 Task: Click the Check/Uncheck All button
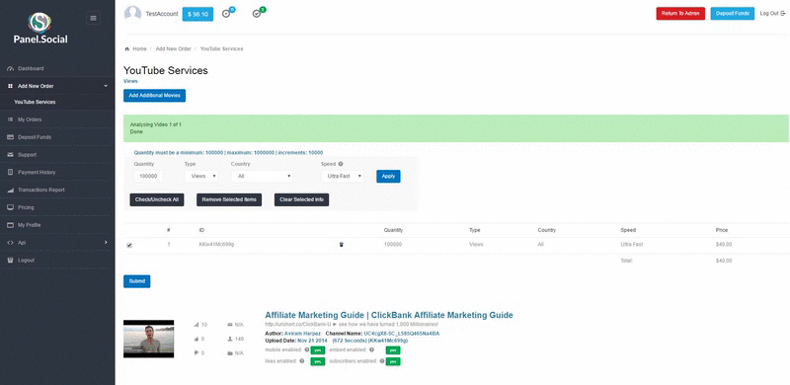click(157, 200)
